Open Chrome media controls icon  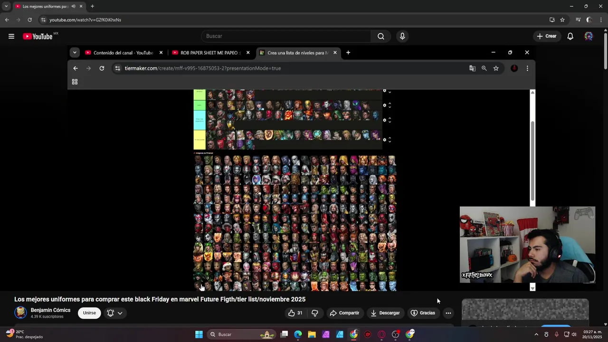click(578, 20)
